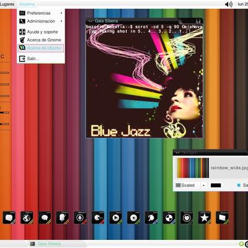
Task: Close the Sistema menu in the top panel
Action: click(27, 4)
